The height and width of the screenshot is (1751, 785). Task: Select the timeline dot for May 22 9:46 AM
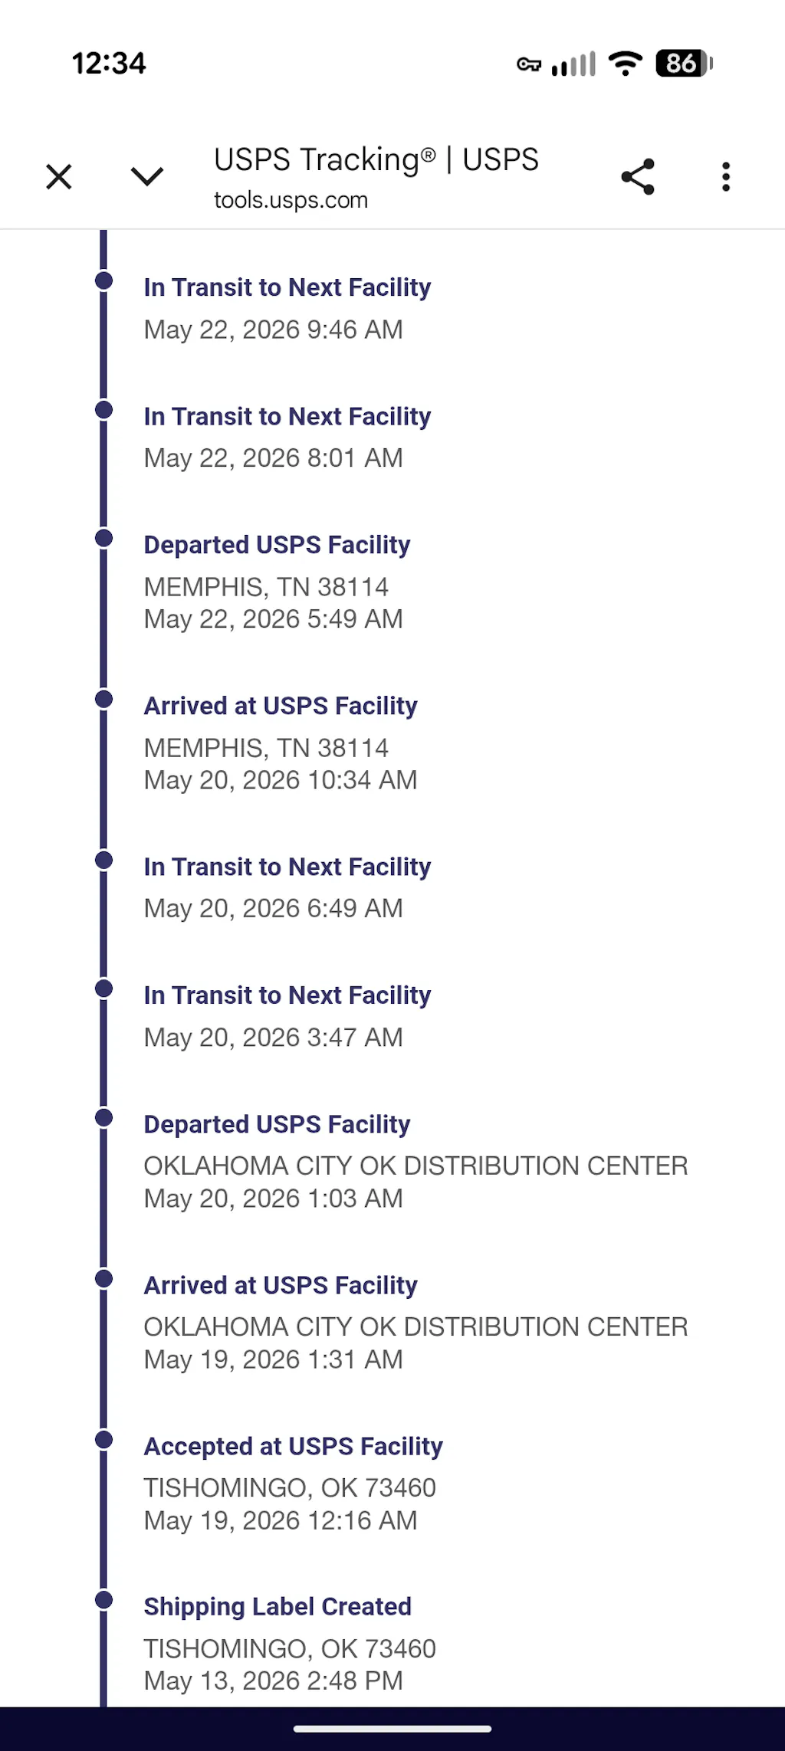click(x=103, y=280)
